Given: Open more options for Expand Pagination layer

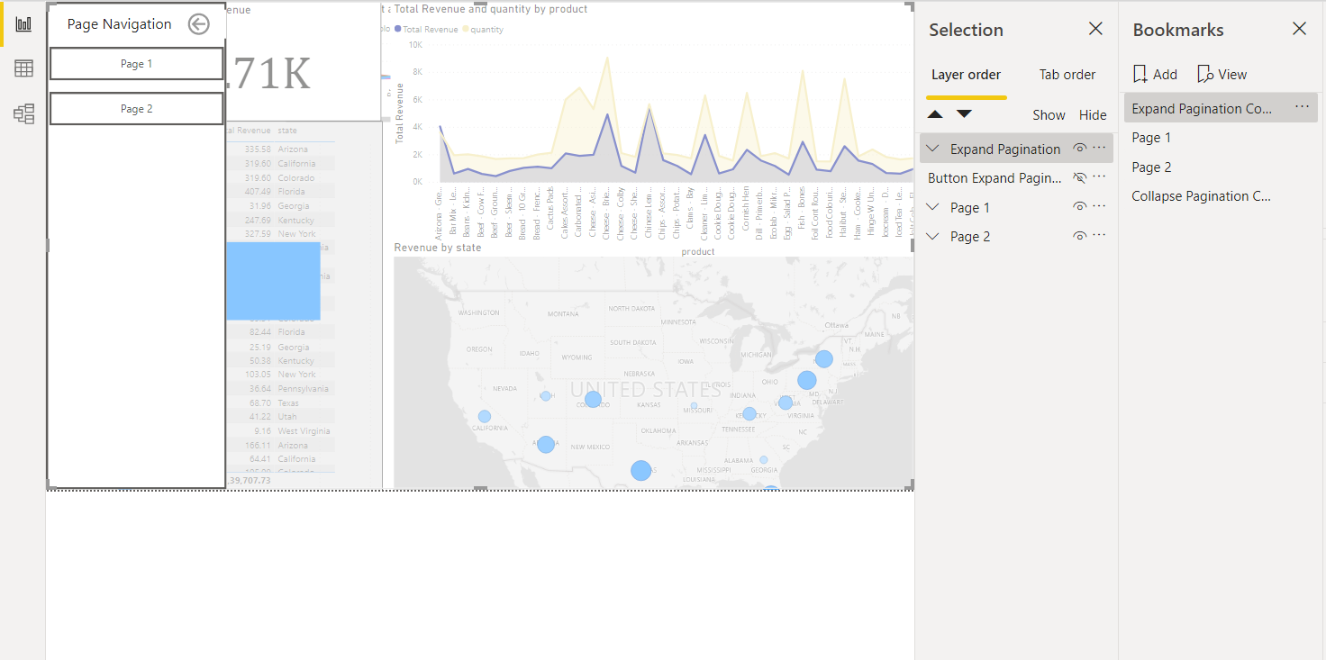Looking at the screenshot, I should click(x=1099, y=149).
